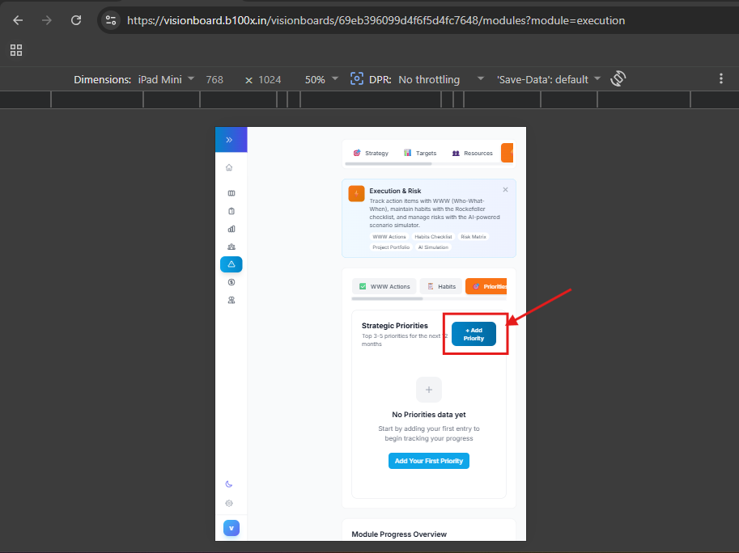Click the Habits Checklist chip
The image size is (739, 553).
433,237
